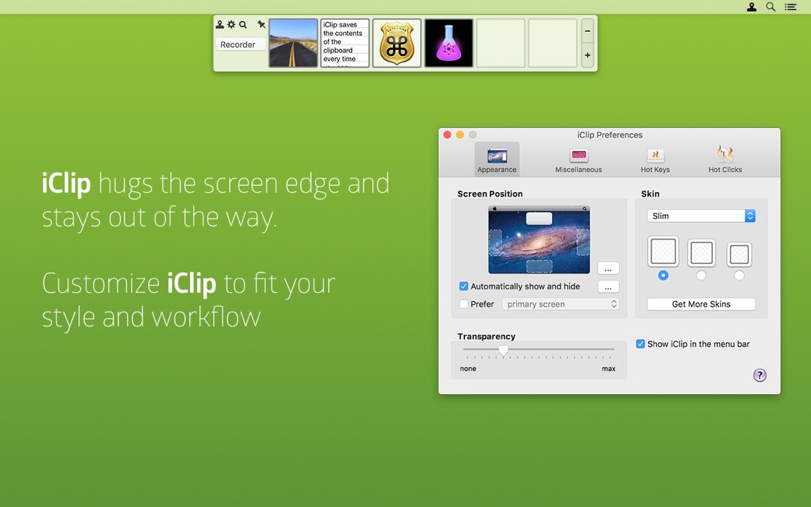
Task: Open help via the purple question mark icon
Action: [759, 375]
